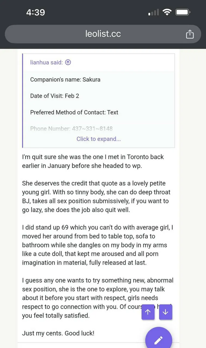The height and width of the screenshot is (348, 206).
Task: Jump to page bottom via the down arrow icon
Action: (x=166, y=312)
